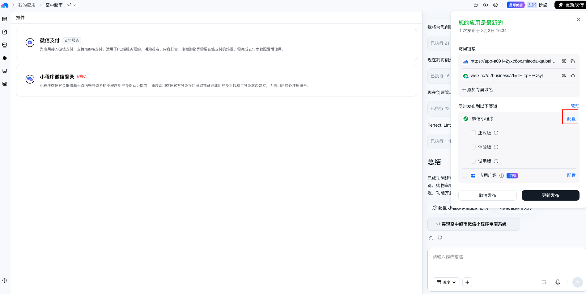
Task: Go to 我的应用 breadcrumb
Action: coord(27,5)
